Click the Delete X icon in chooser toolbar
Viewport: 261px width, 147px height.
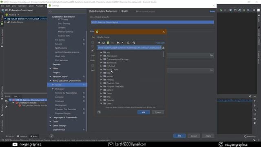[122, 42]
